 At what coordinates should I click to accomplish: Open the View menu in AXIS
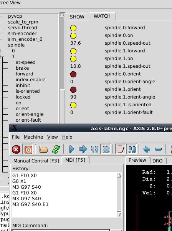coord(52,137)
